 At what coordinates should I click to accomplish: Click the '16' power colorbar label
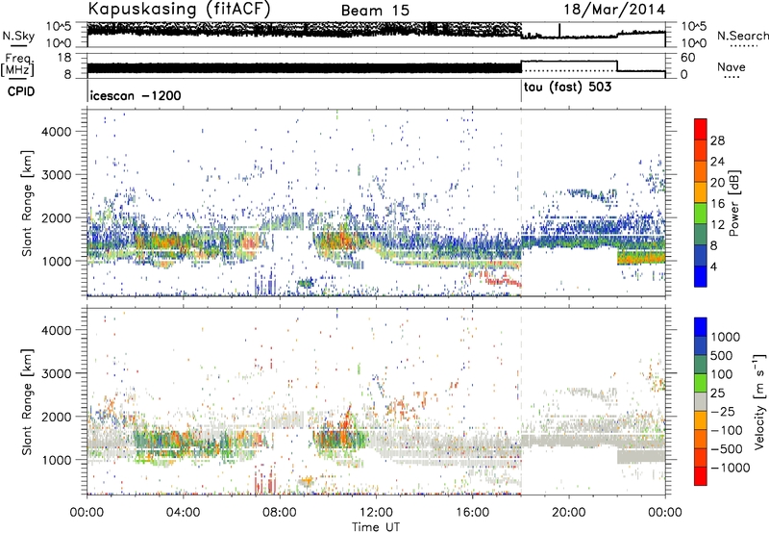[717, 204]
